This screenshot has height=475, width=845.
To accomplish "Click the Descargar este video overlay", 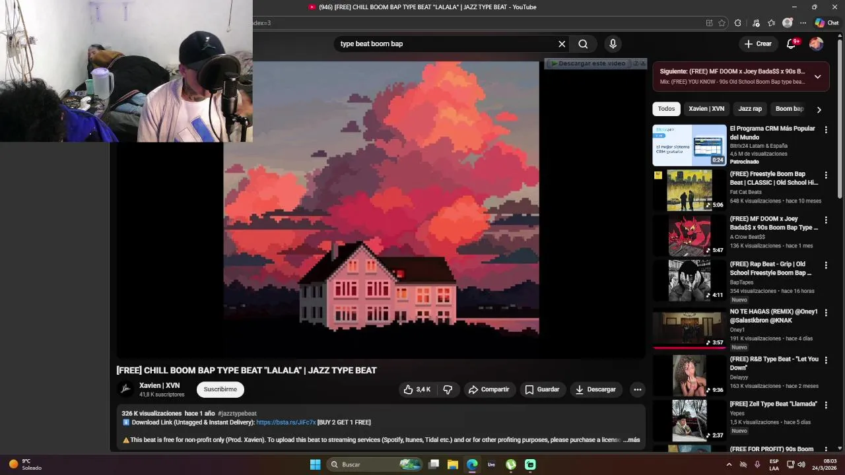I will [x=588, y=63].
